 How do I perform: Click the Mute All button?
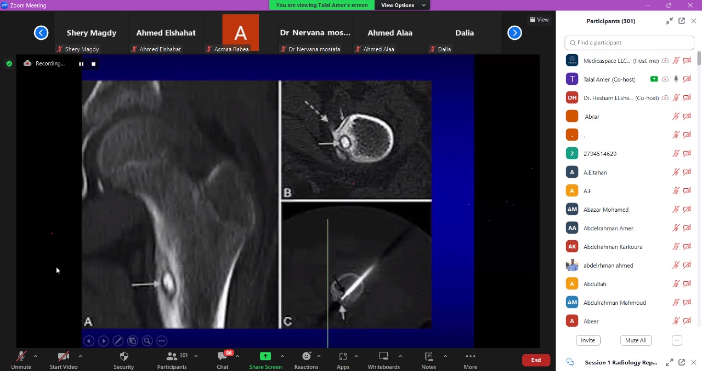pyautogui.click(x=636, y=340)
